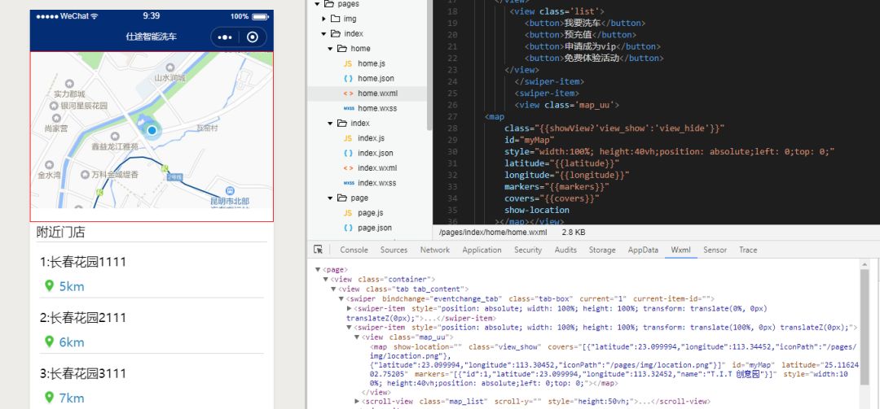880x409 pixels.
Task: Click the angle-bracket icon beside index.wxml
Action: coord(348,168)
